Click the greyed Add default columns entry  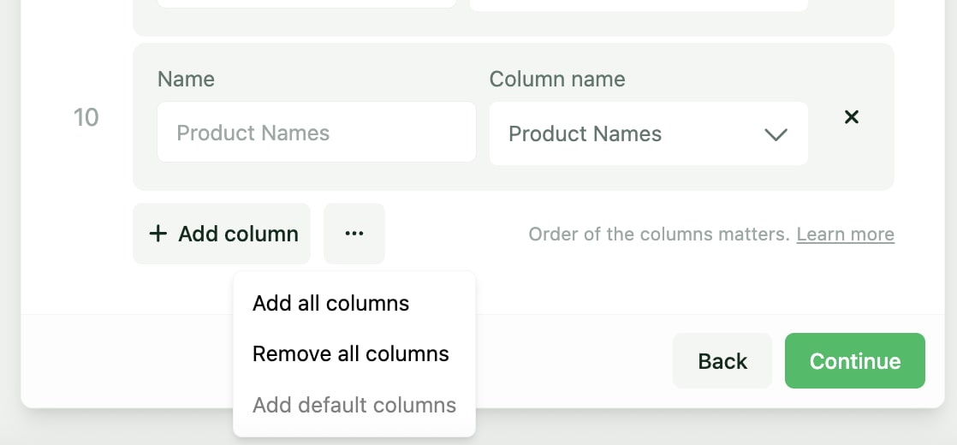point(354,405)
